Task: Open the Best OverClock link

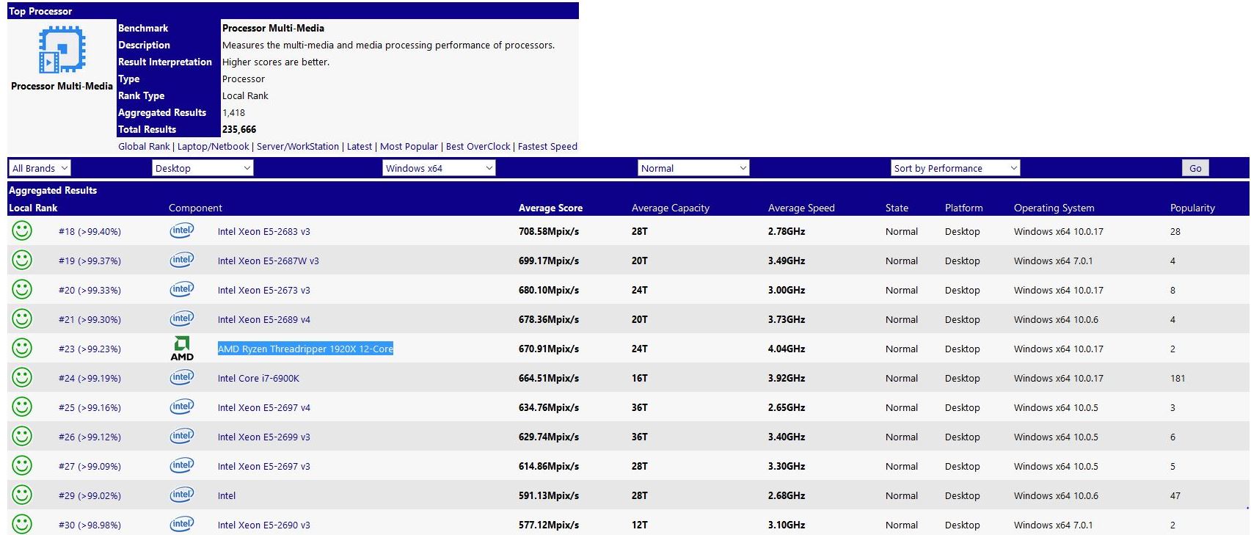Action: click(x=478, y=147)
